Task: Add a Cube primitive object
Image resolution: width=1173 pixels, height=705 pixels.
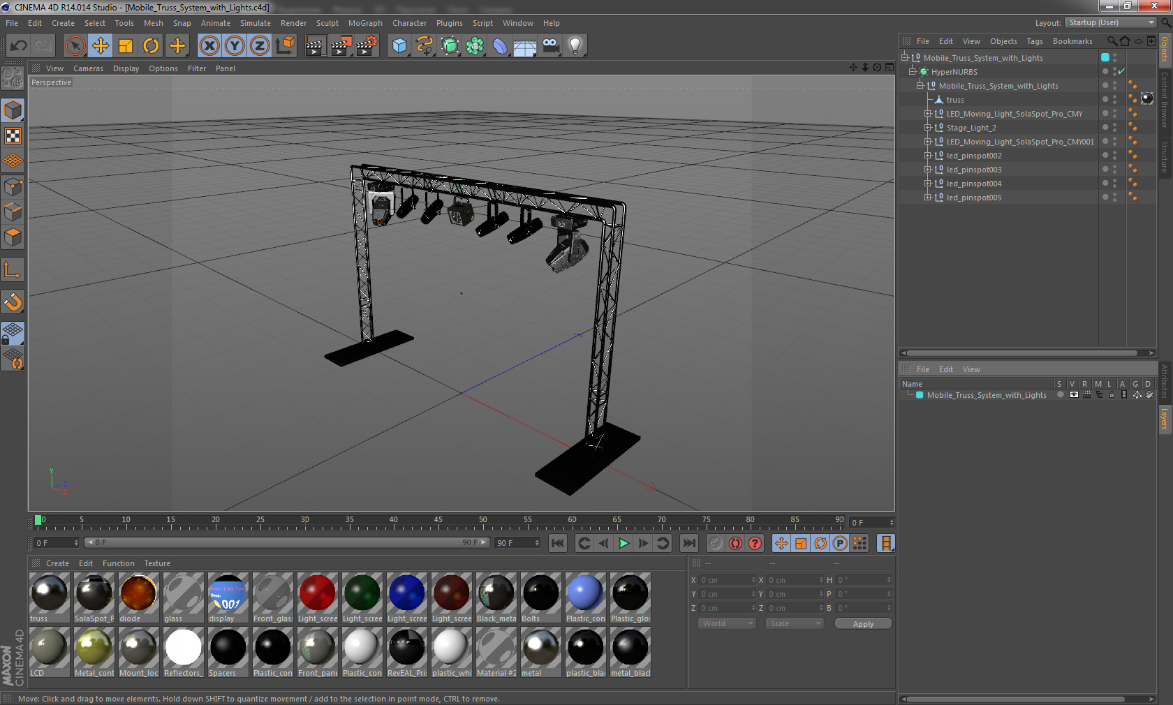Action: [x=399, y=46]
